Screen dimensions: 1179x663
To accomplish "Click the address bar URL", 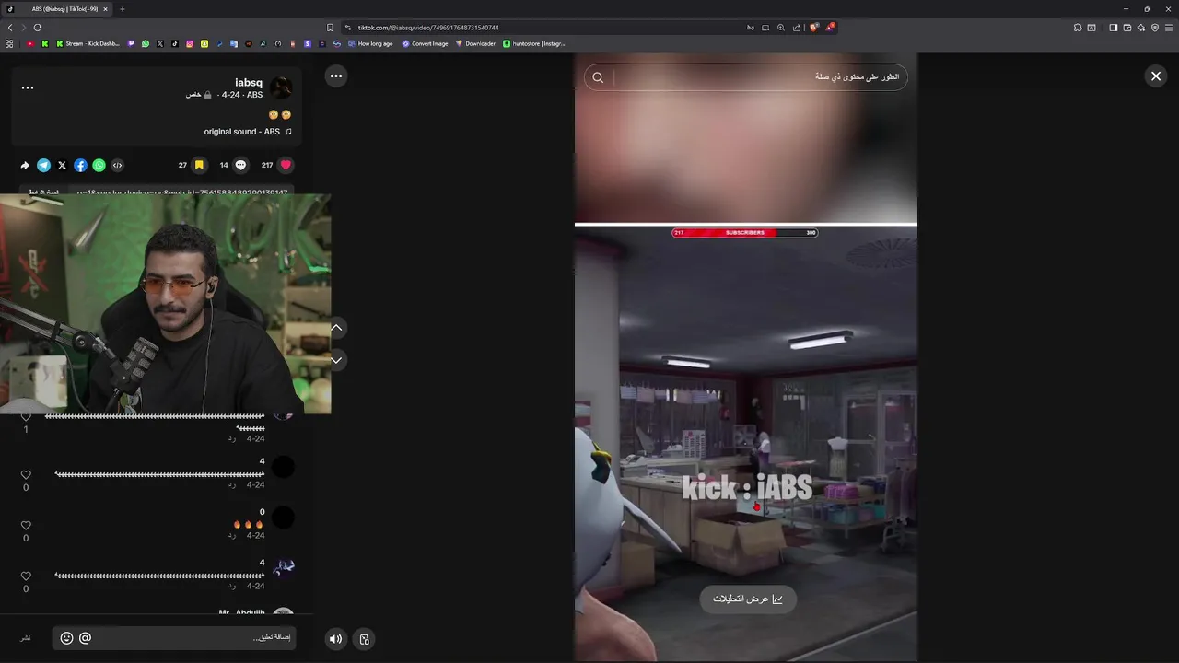I will pos(428,28).
